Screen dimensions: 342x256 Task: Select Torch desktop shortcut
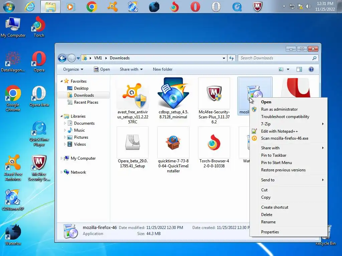click(x=39, y=27)
